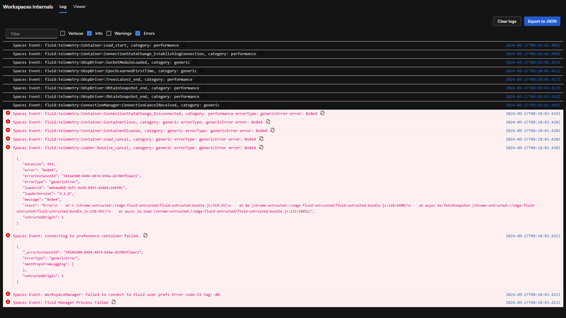Disable the Info log level
566x318 pixels.
[89, 33]
